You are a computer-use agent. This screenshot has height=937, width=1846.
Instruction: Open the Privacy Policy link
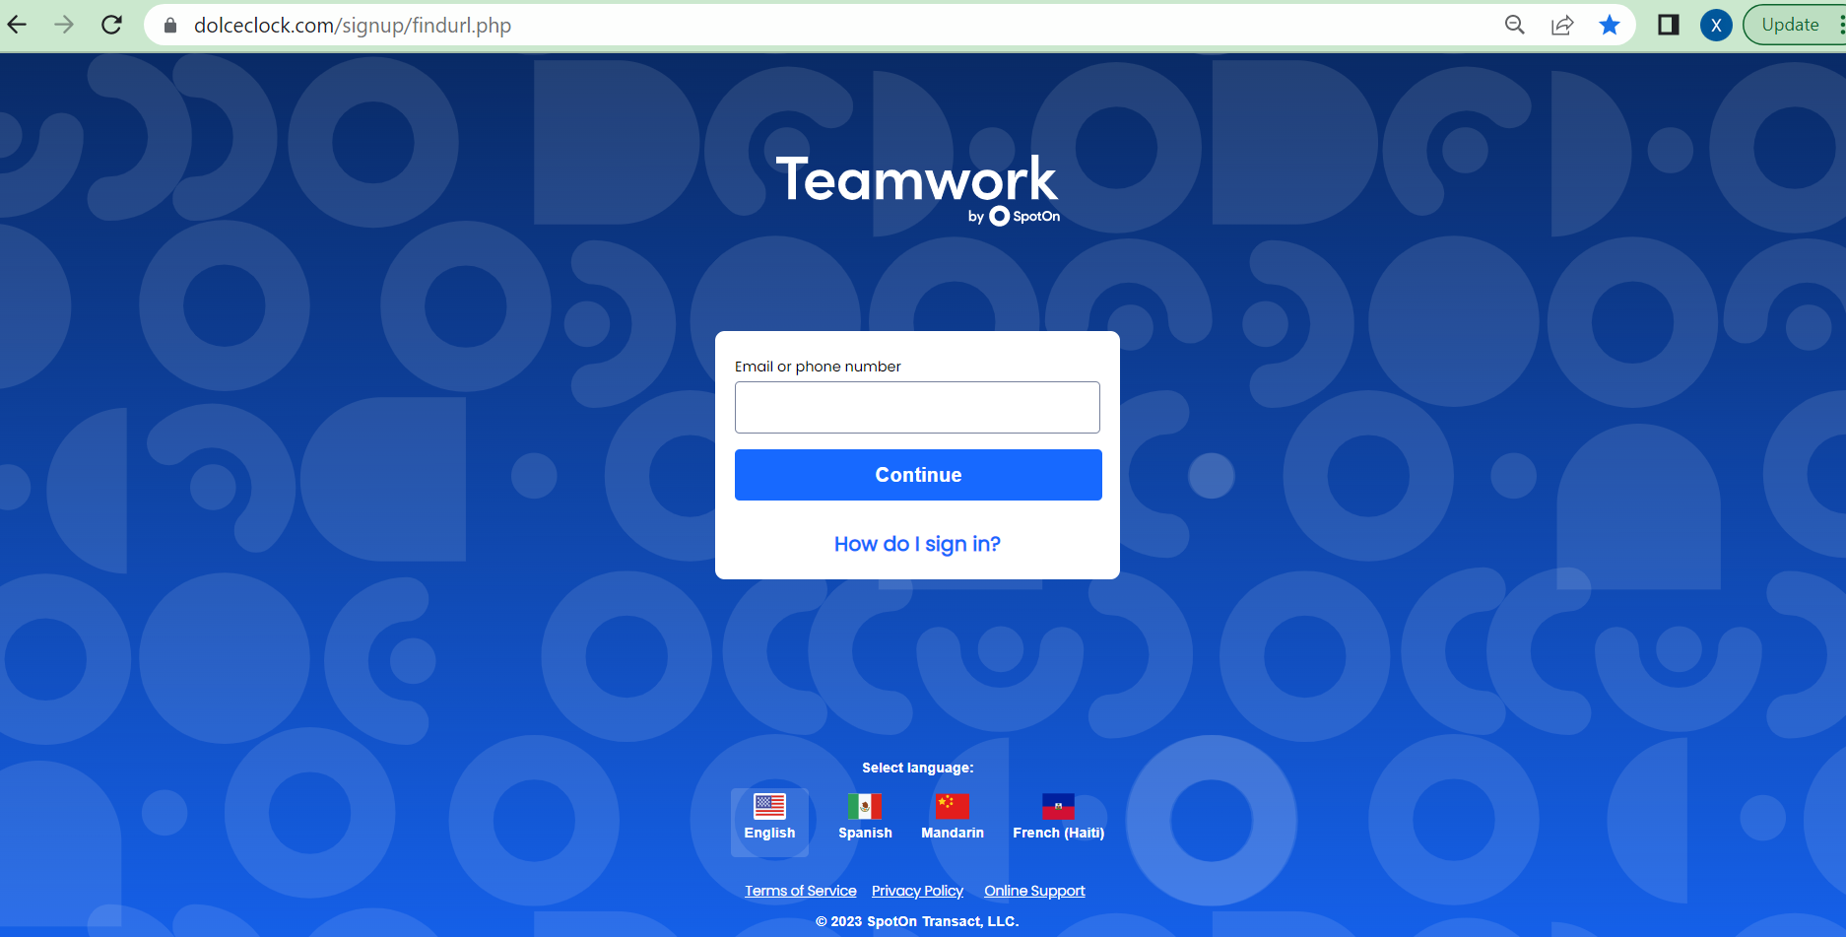917,891
